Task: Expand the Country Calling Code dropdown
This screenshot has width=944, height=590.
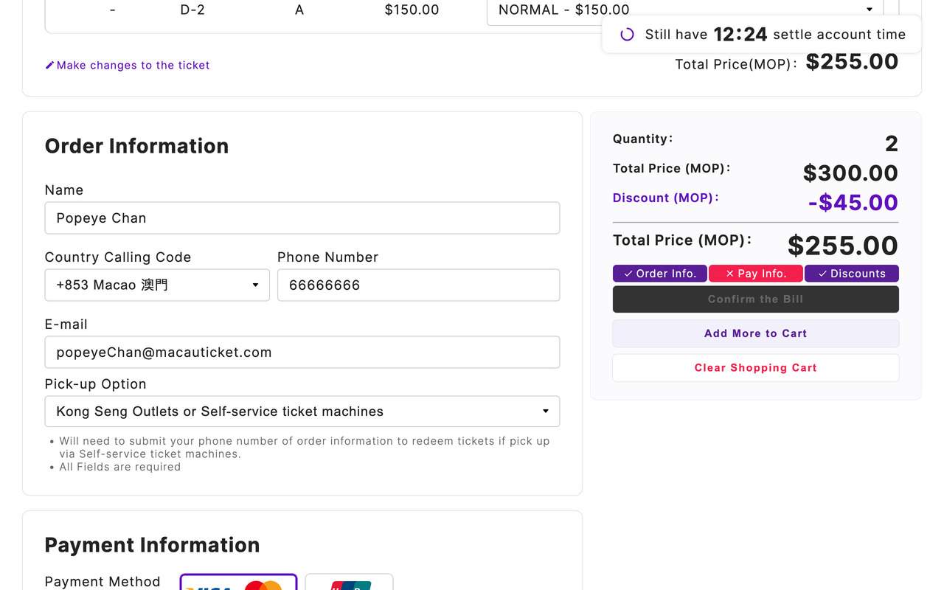Action: click(x=157, y=285)
